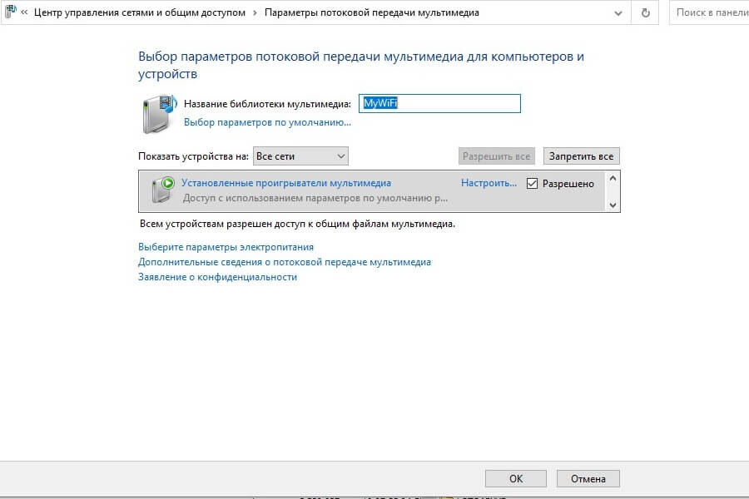
Task: Expand the address bar history dropdown arrow
Action: [x=618, y=13]
